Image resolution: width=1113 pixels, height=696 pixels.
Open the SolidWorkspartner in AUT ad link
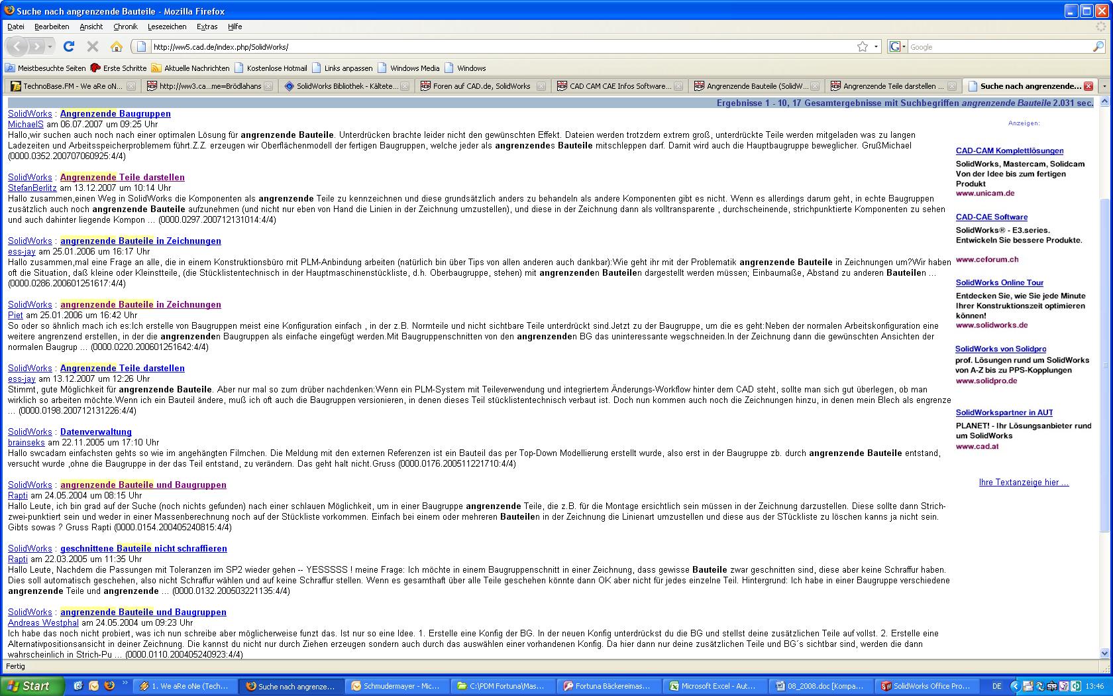tap(1004, 412)
